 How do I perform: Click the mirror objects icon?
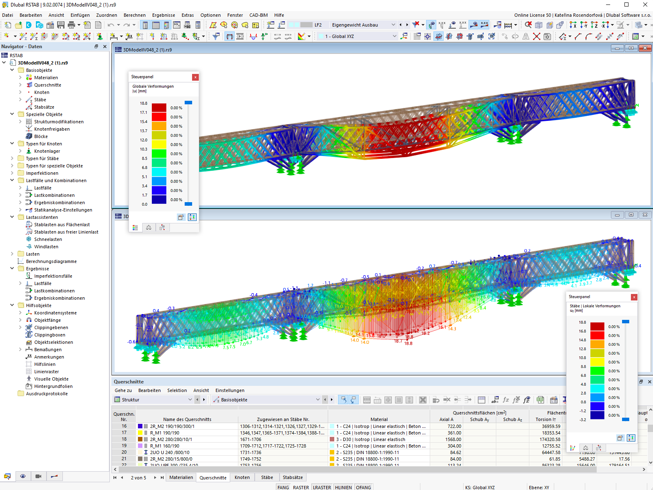click(526, 36)
